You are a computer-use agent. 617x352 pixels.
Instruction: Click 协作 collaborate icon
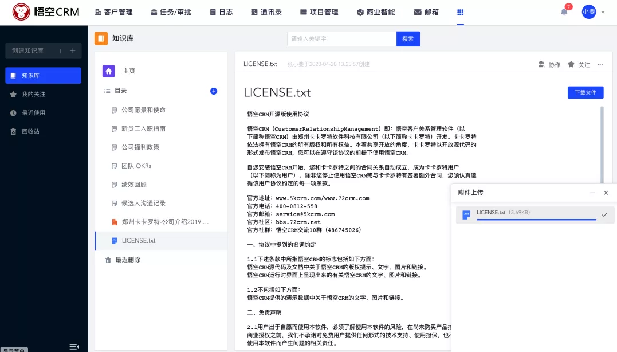point(541,64)
